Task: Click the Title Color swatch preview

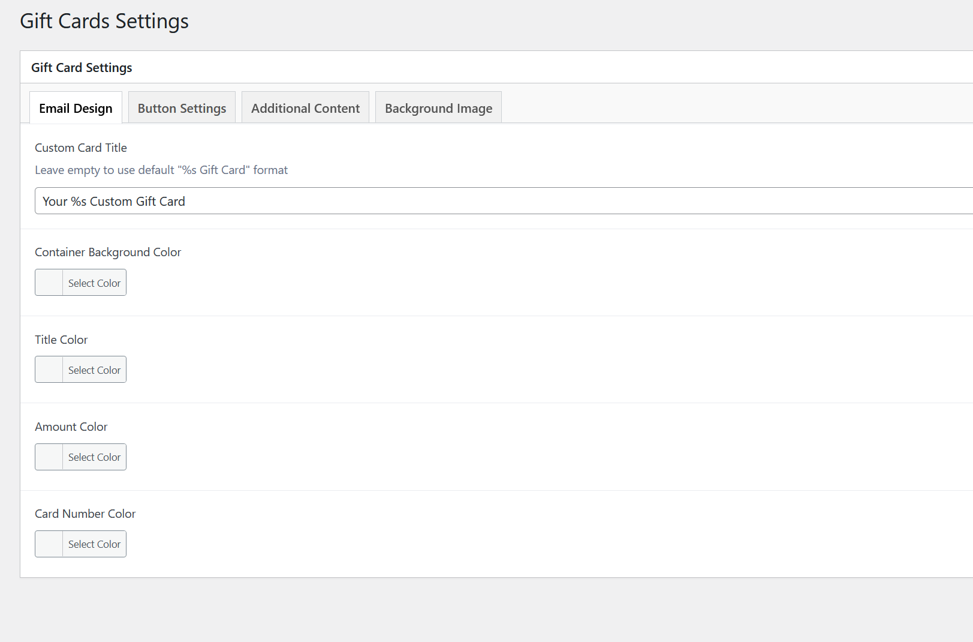Action: click(49, 369)
